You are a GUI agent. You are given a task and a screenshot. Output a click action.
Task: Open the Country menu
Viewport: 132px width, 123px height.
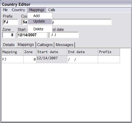tap(18, 10)
